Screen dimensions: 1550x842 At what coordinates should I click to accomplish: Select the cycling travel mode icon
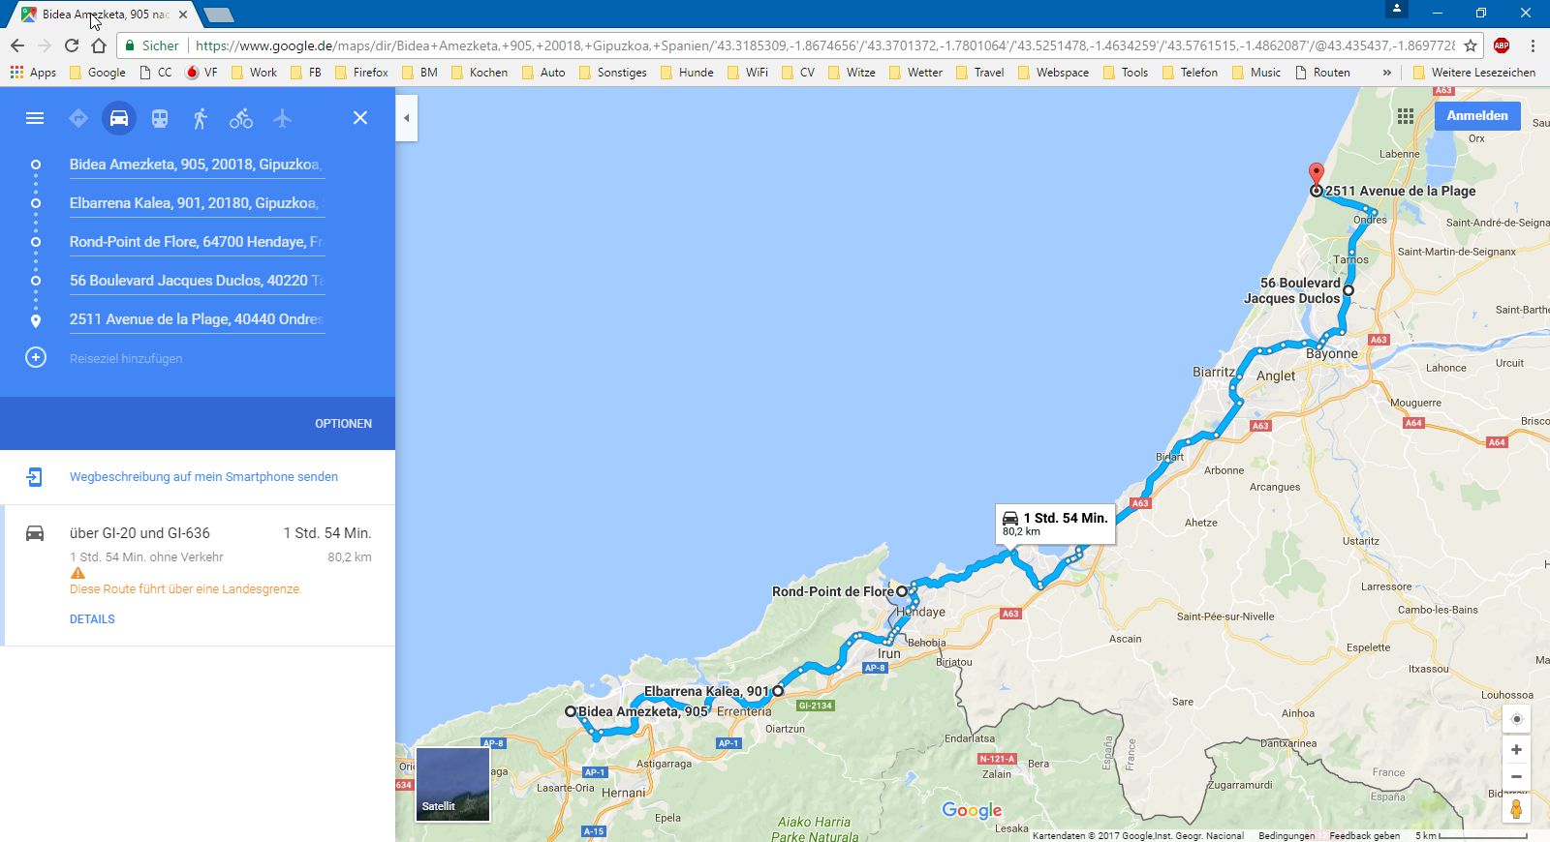tap(241, 118)
